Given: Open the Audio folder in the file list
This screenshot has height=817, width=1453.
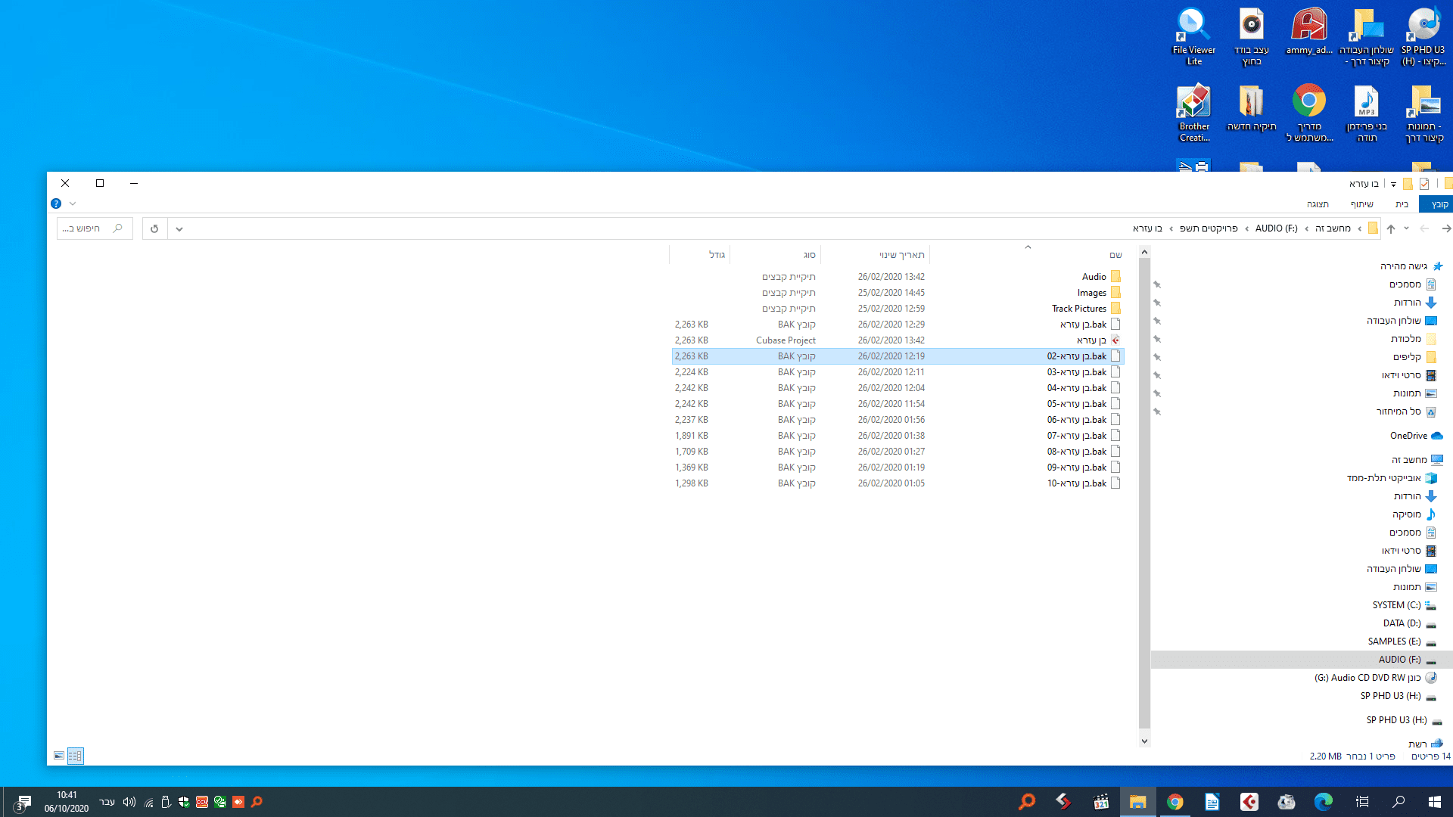Looking at the screenshot, I should coord(1094,277).
